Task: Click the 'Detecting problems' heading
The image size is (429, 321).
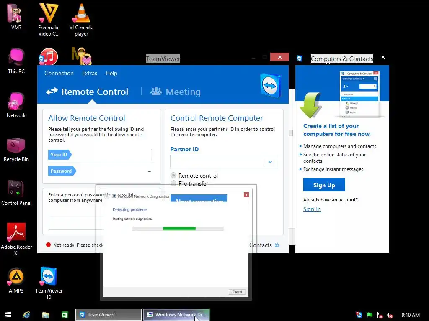Action: click(130, 210)
